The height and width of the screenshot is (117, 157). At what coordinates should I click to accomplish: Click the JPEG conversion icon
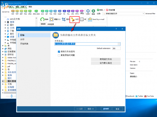30,12
